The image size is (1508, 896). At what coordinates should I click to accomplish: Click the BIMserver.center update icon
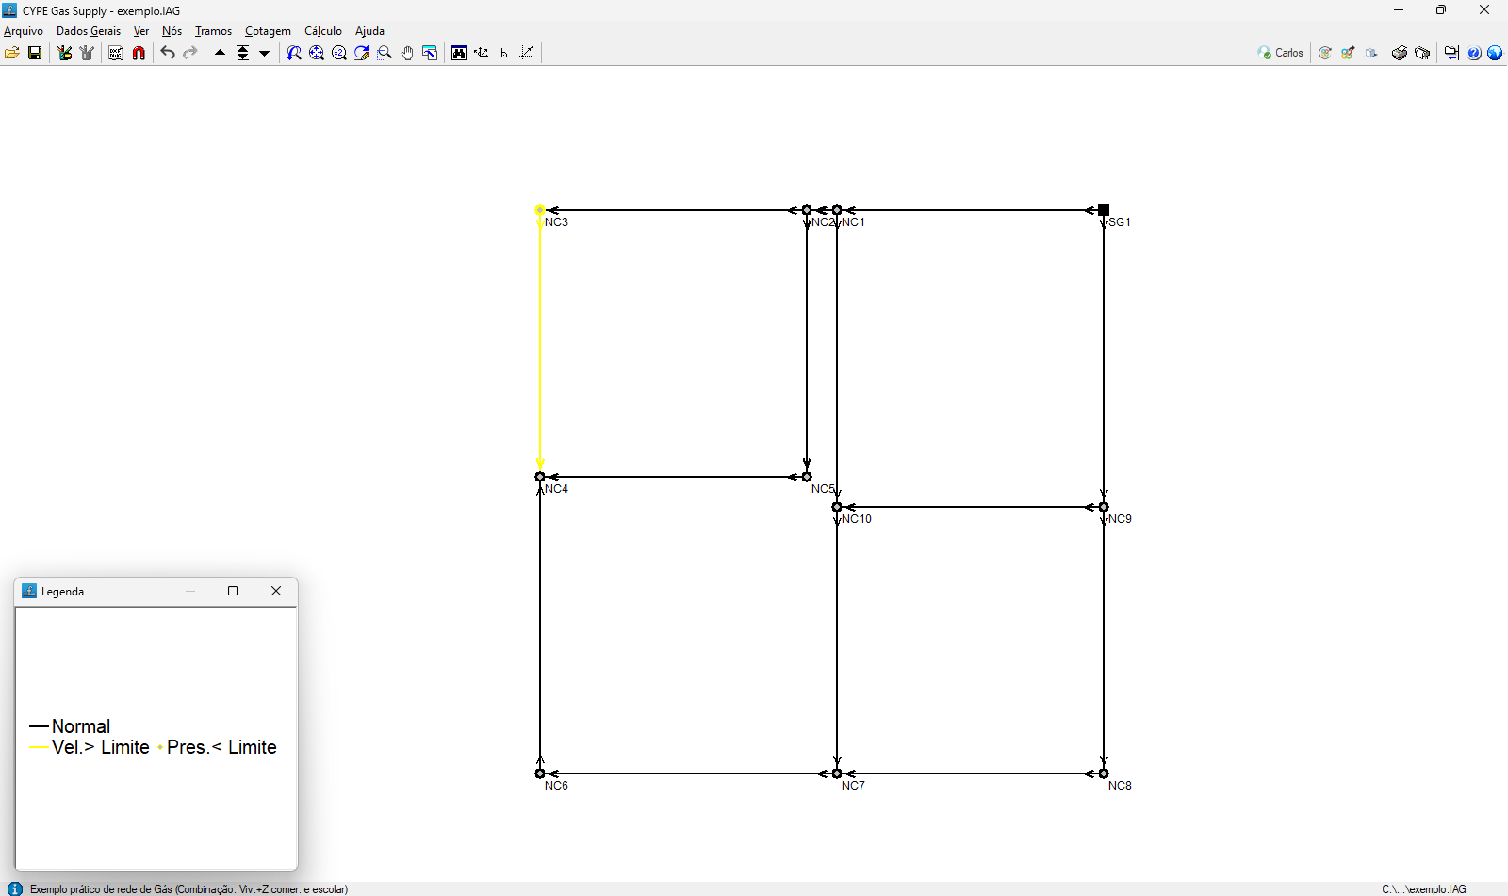pyautogui.click(x=1325, y=53)
